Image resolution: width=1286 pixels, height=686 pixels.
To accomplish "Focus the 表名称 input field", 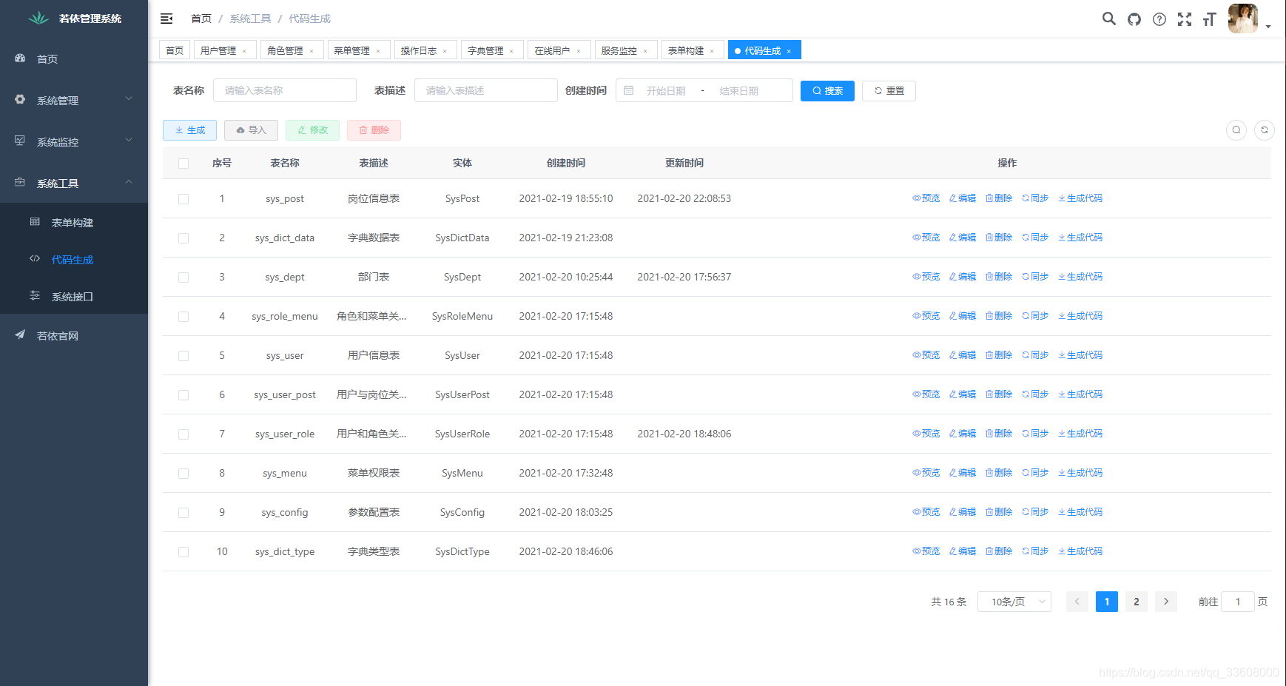I will (x=285, y=90).
